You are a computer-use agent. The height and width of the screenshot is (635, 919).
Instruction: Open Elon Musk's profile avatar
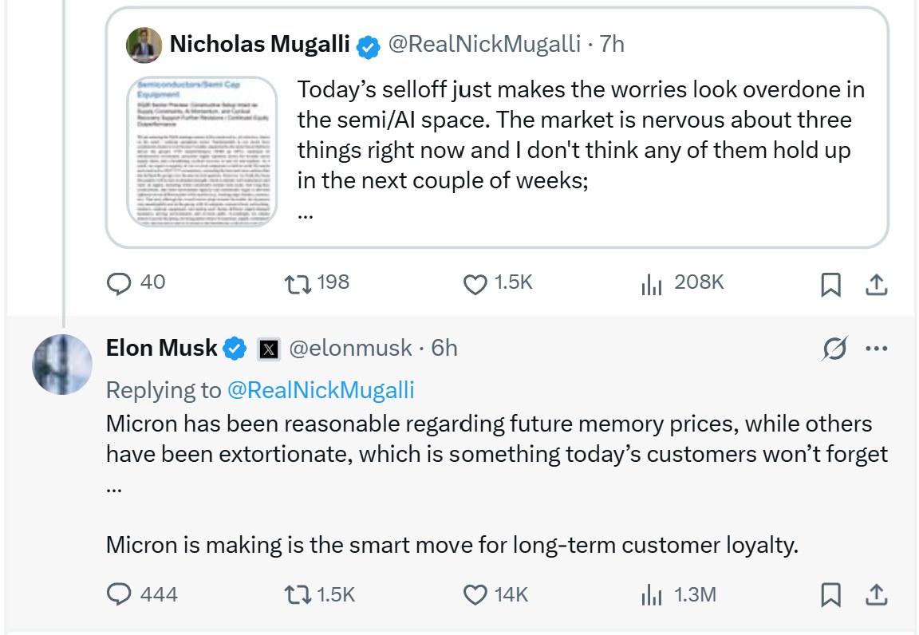click(x=62, y=364)
